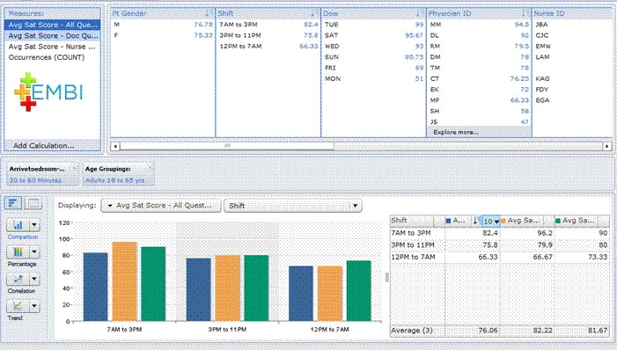
Task: Open the top 10 row limit dropdown
Action: coord(490,222)
